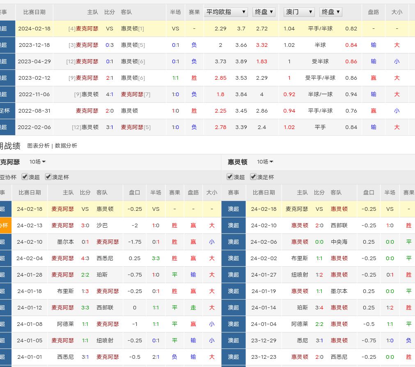Click 澳超 league badge for 24-02-10 惠灵顿 match
The height and width of the screenshot is (367, 415).
click(x=233, y=225)
